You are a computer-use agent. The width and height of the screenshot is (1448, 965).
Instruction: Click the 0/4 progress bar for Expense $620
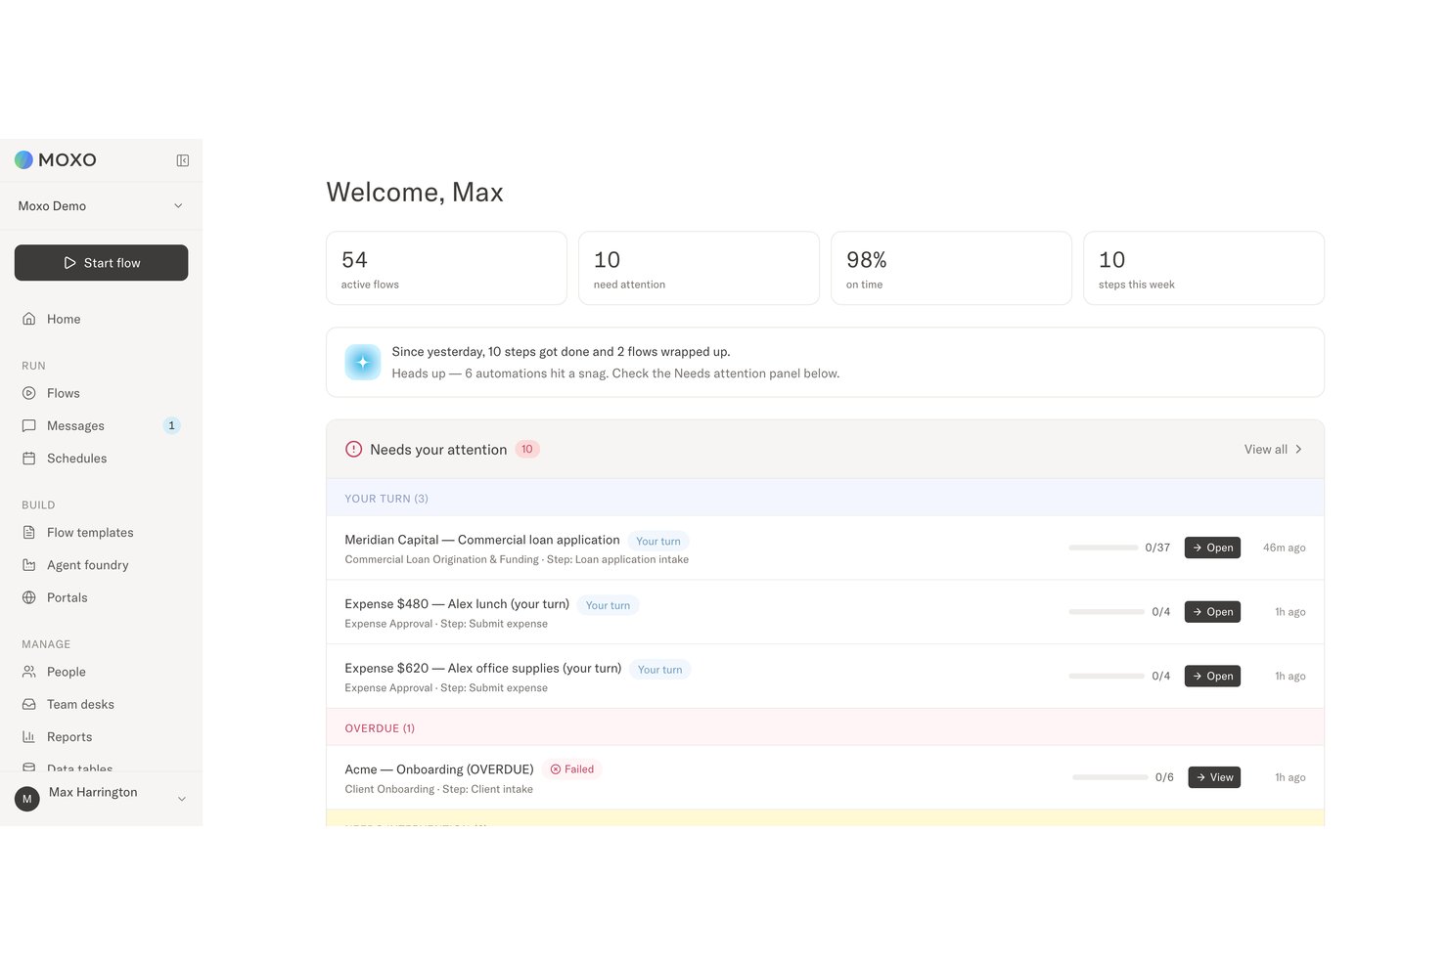[x=1107, y=677]
